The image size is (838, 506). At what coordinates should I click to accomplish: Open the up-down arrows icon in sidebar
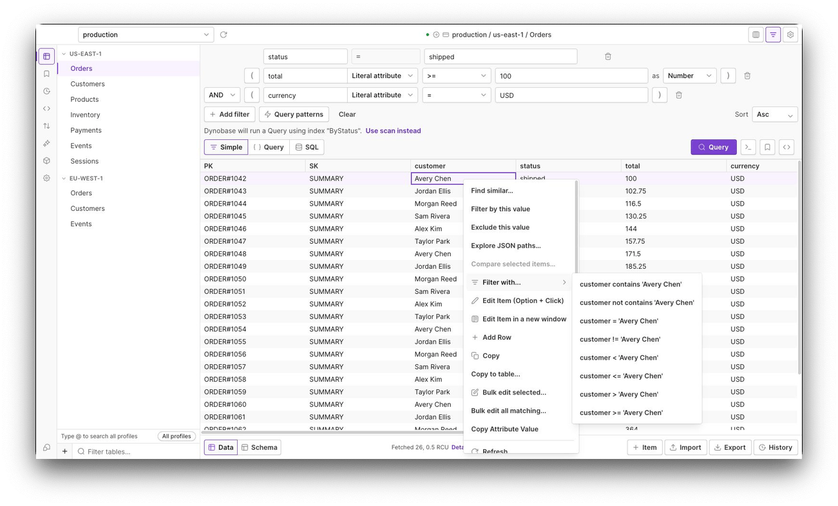pyautogui.click(x=46, y=126)
